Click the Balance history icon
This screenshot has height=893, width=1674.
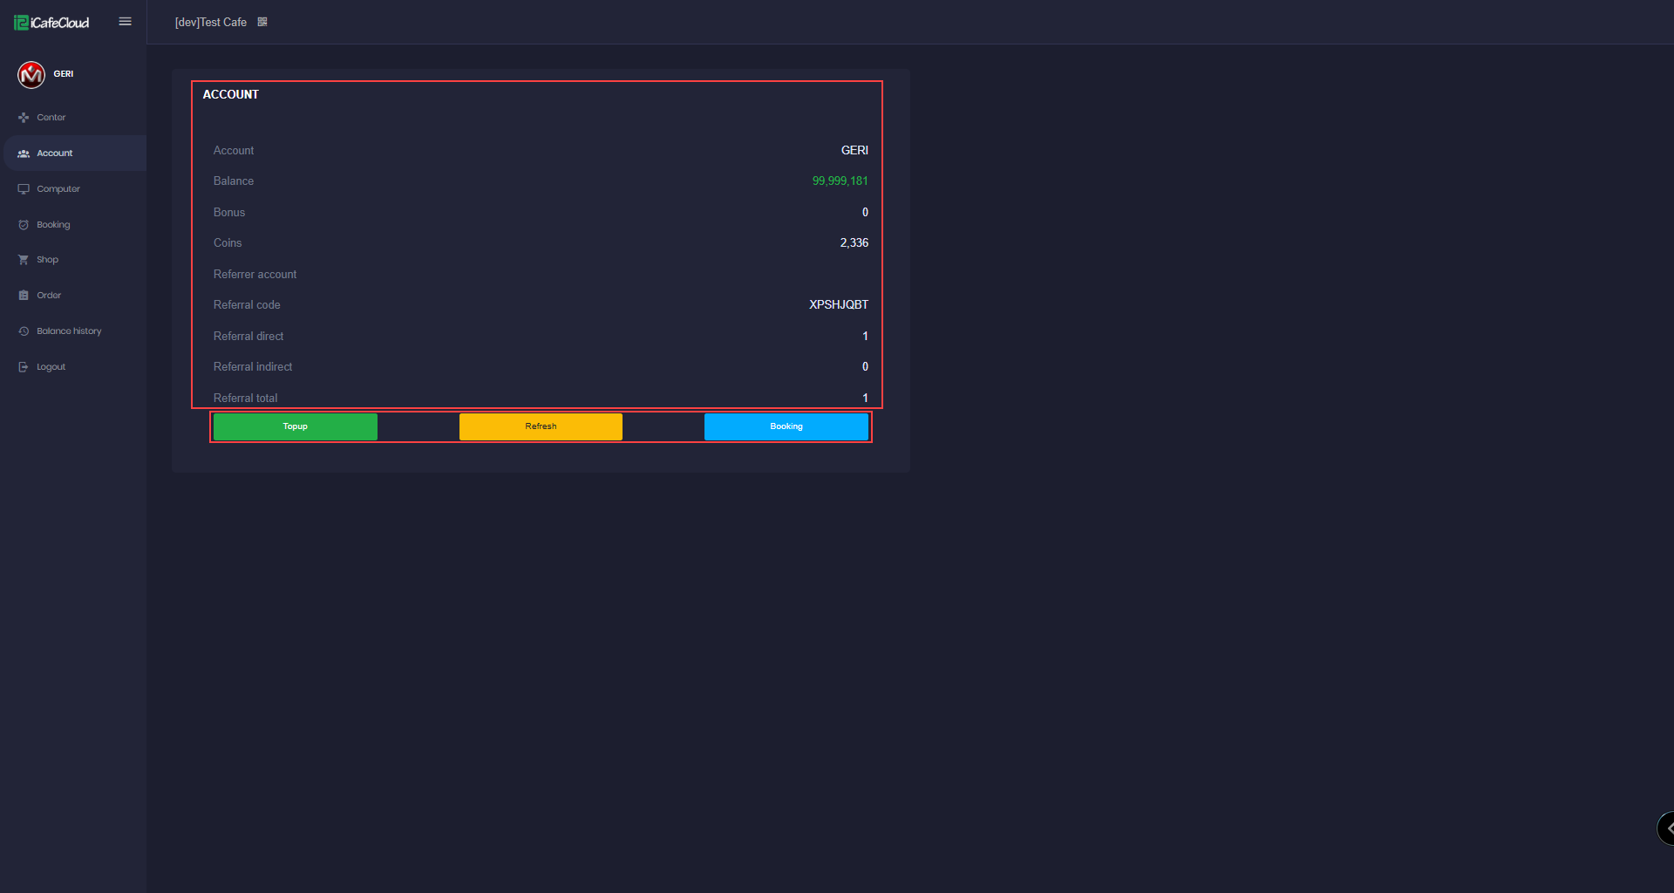[24, 331]
